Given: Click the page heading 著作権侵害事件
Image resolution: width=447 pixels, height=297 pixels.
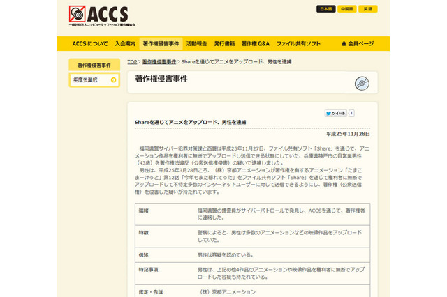Looking at the screenshot, I should pos(161,79).
